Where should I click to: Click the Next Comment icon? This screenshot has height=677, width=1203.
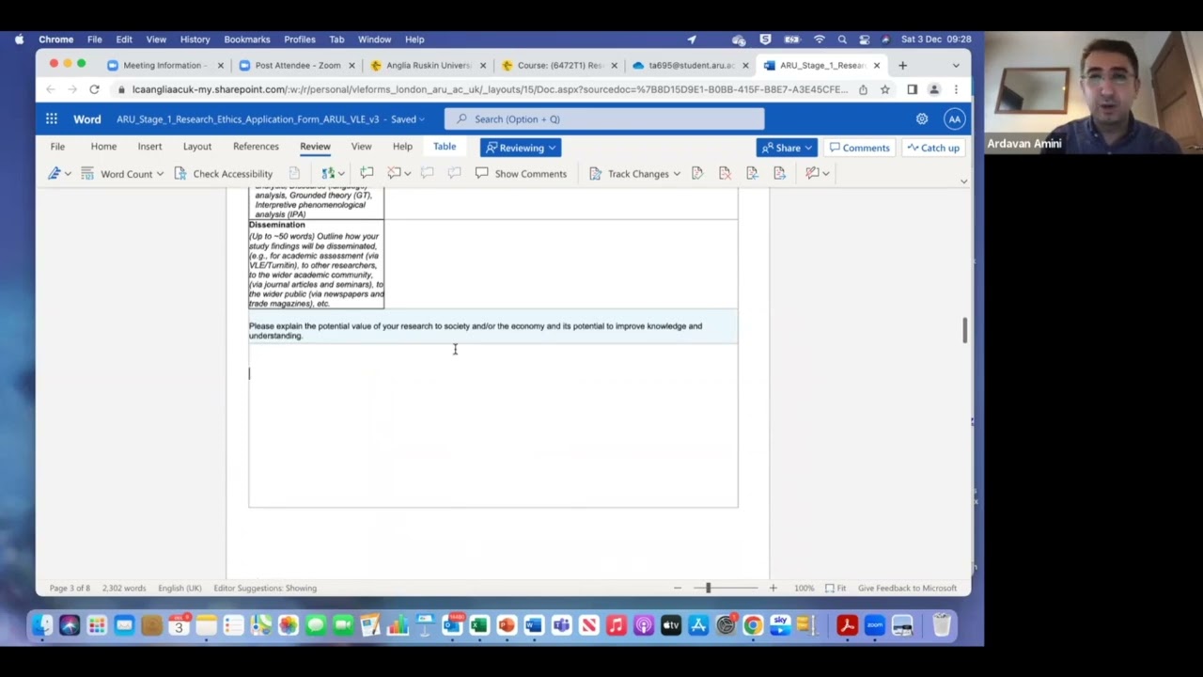454,173
